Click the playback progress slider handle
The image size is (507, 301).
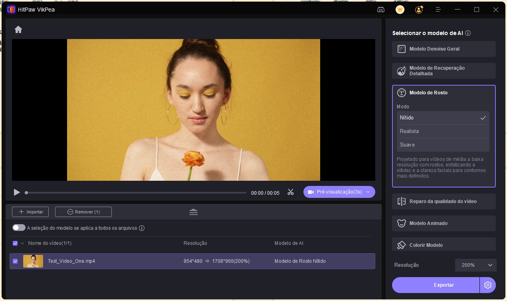click(26, 193)
